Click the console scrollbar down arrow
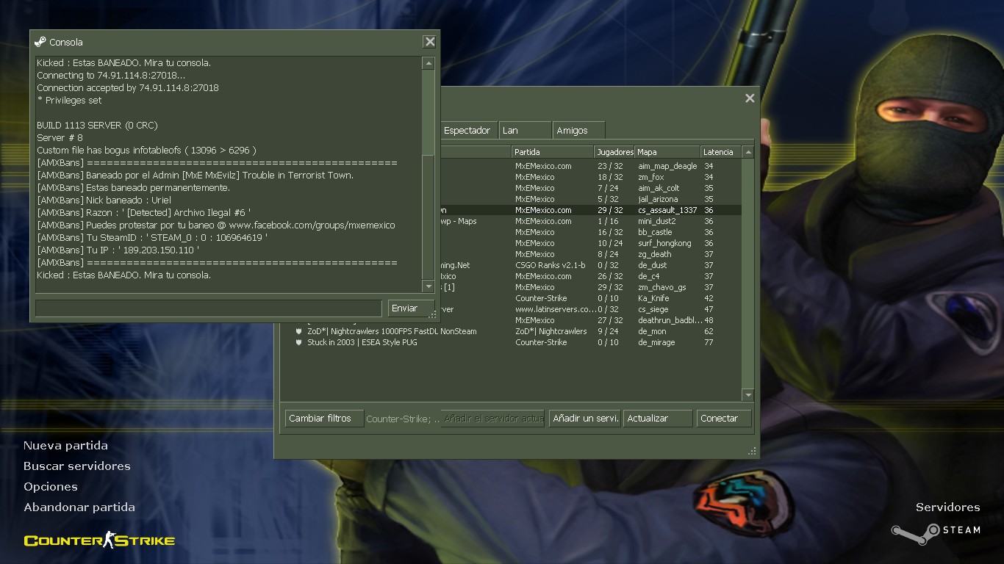Viewport: 1004px width, 564px height. point(429,286)
